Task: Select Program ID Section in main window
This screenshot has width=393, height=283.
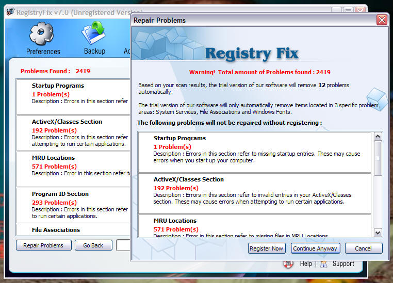Action: coord(74,205)
